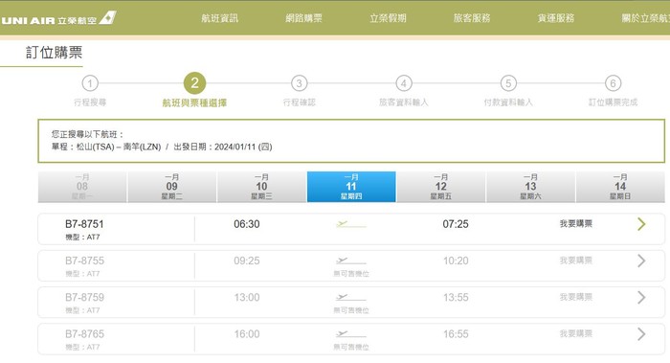Image resolution: width=670 pixels, height=363 pixels.
Task: Expand flight B7-8759 with chevron arrow
Action: click(641, 298)
